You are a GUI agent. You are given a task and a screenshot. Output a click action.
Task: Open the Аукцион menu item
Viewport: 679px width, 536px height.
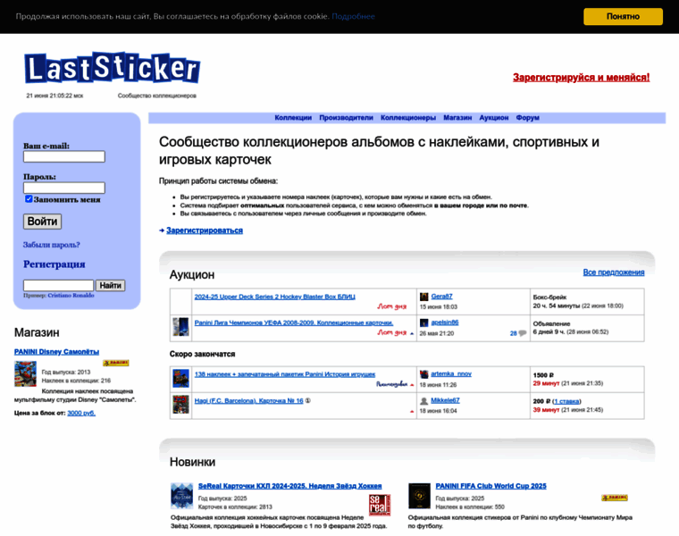pyautogui.click(x=494, y=118)
